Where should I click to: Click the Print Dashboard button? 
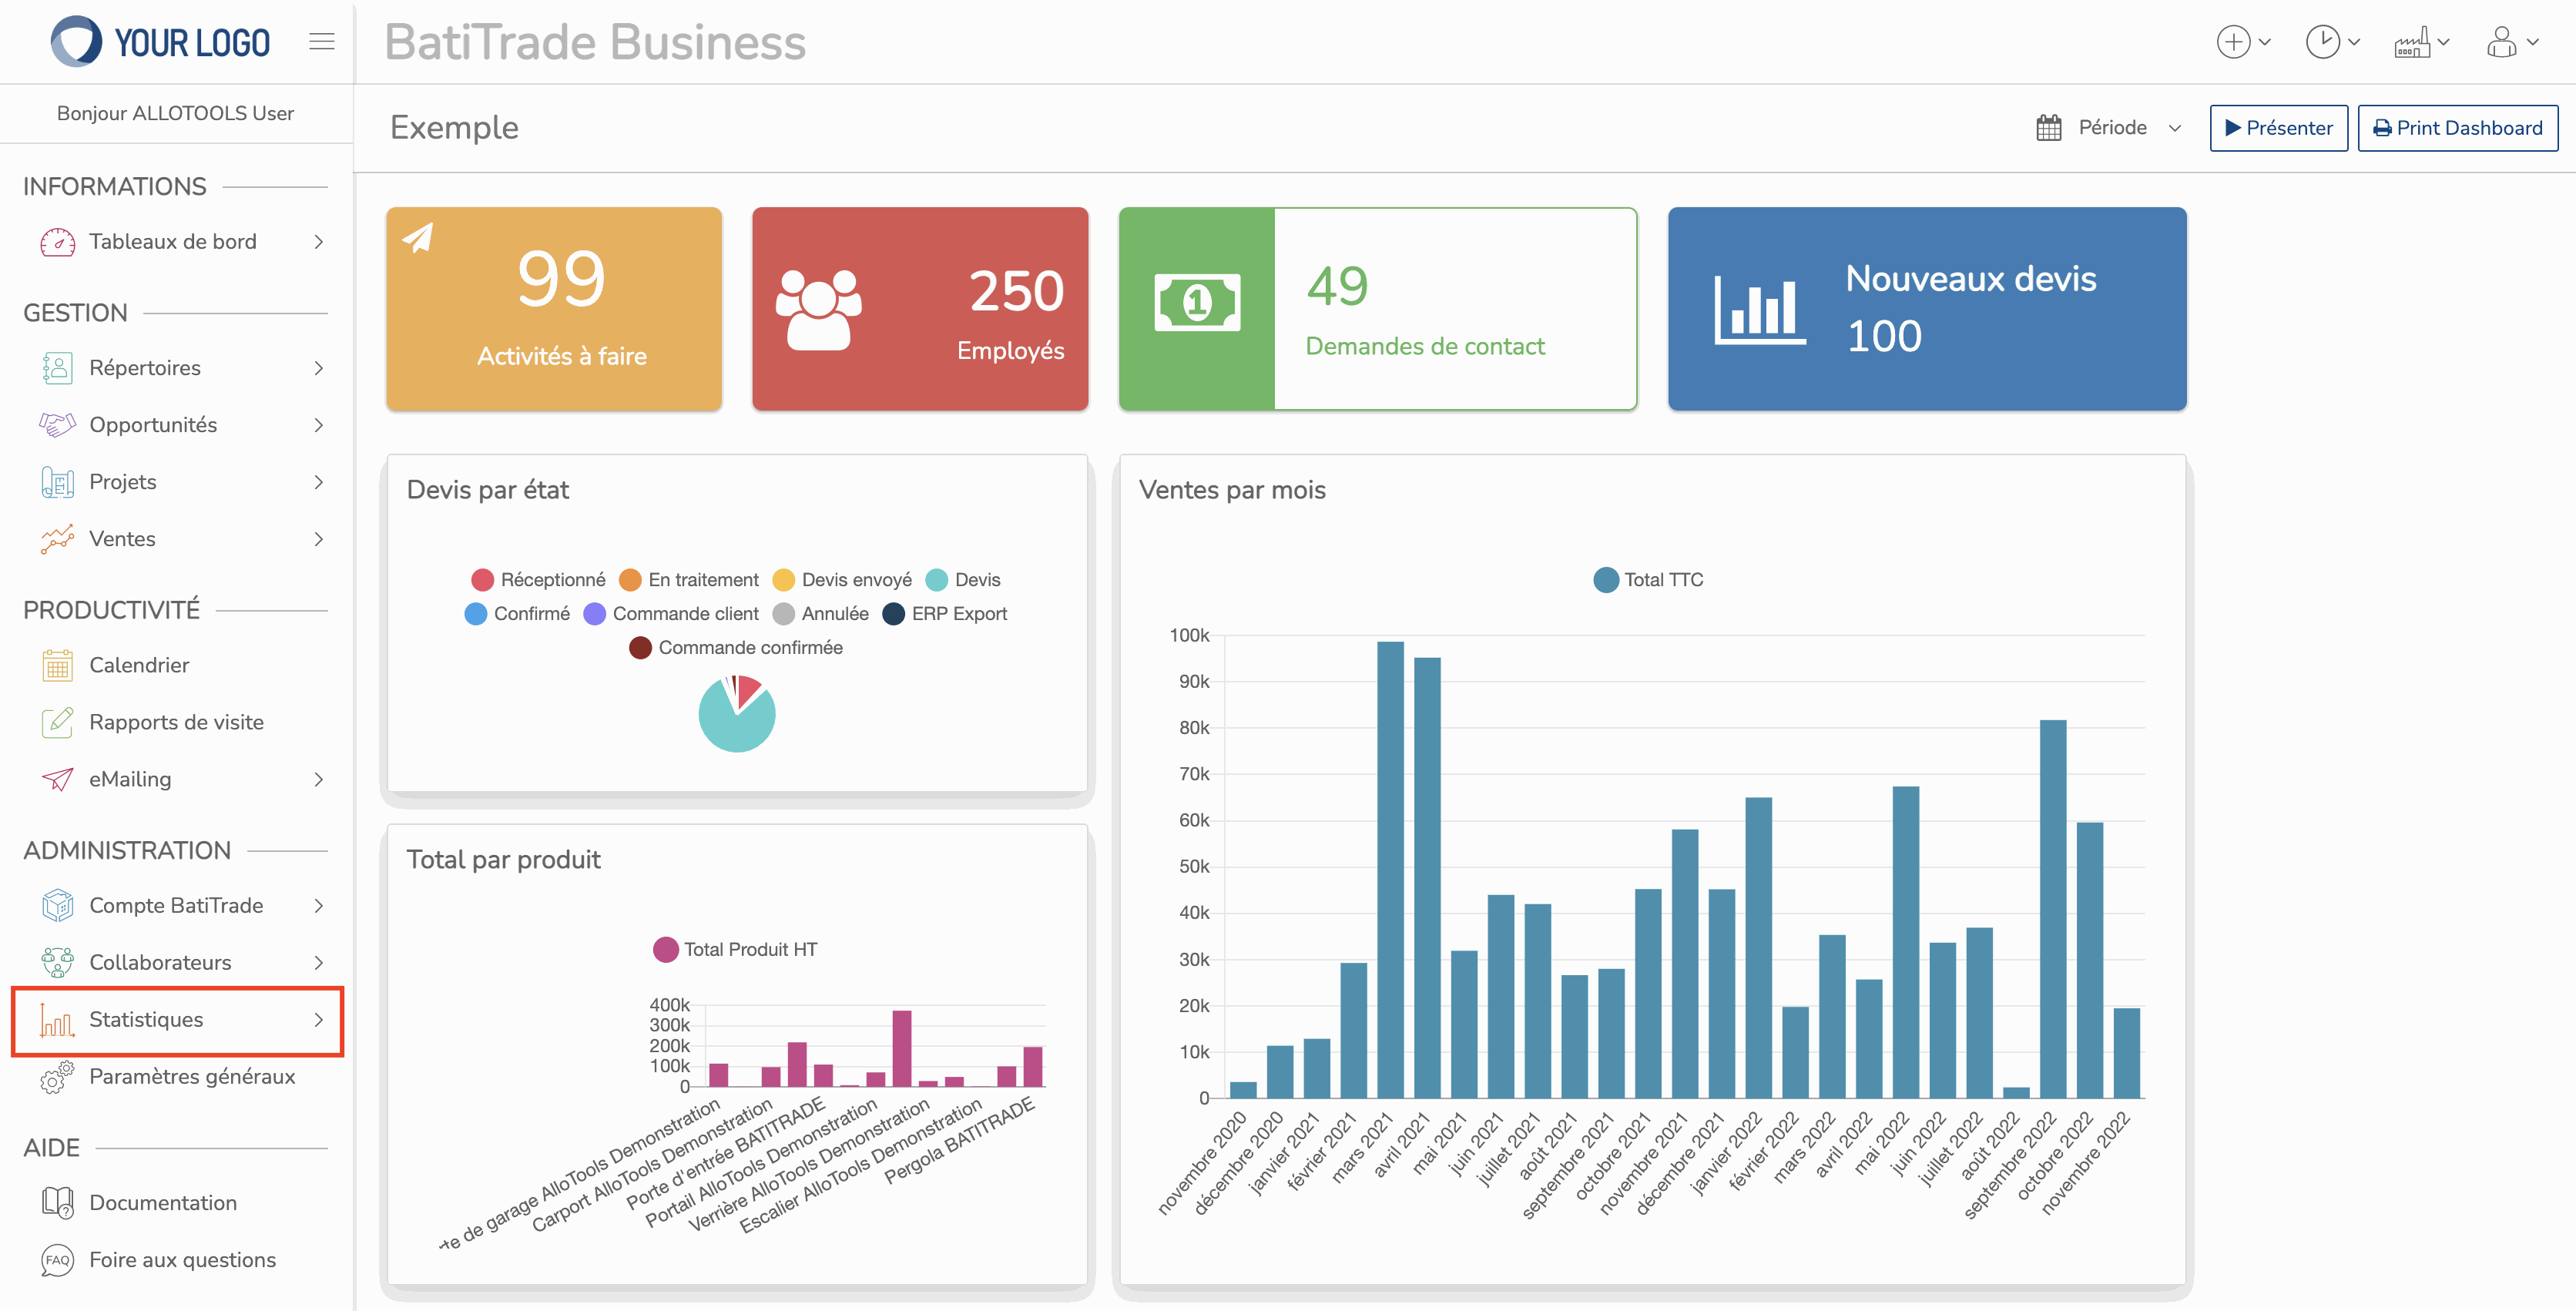pyautogui.click(x=2458, y=128)
